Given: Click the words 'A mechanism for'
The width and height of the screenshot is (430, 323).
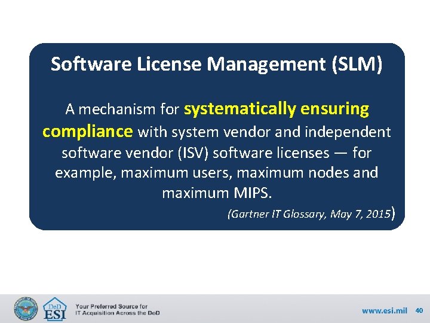Looking at the screenshot, I should point(122,109).
